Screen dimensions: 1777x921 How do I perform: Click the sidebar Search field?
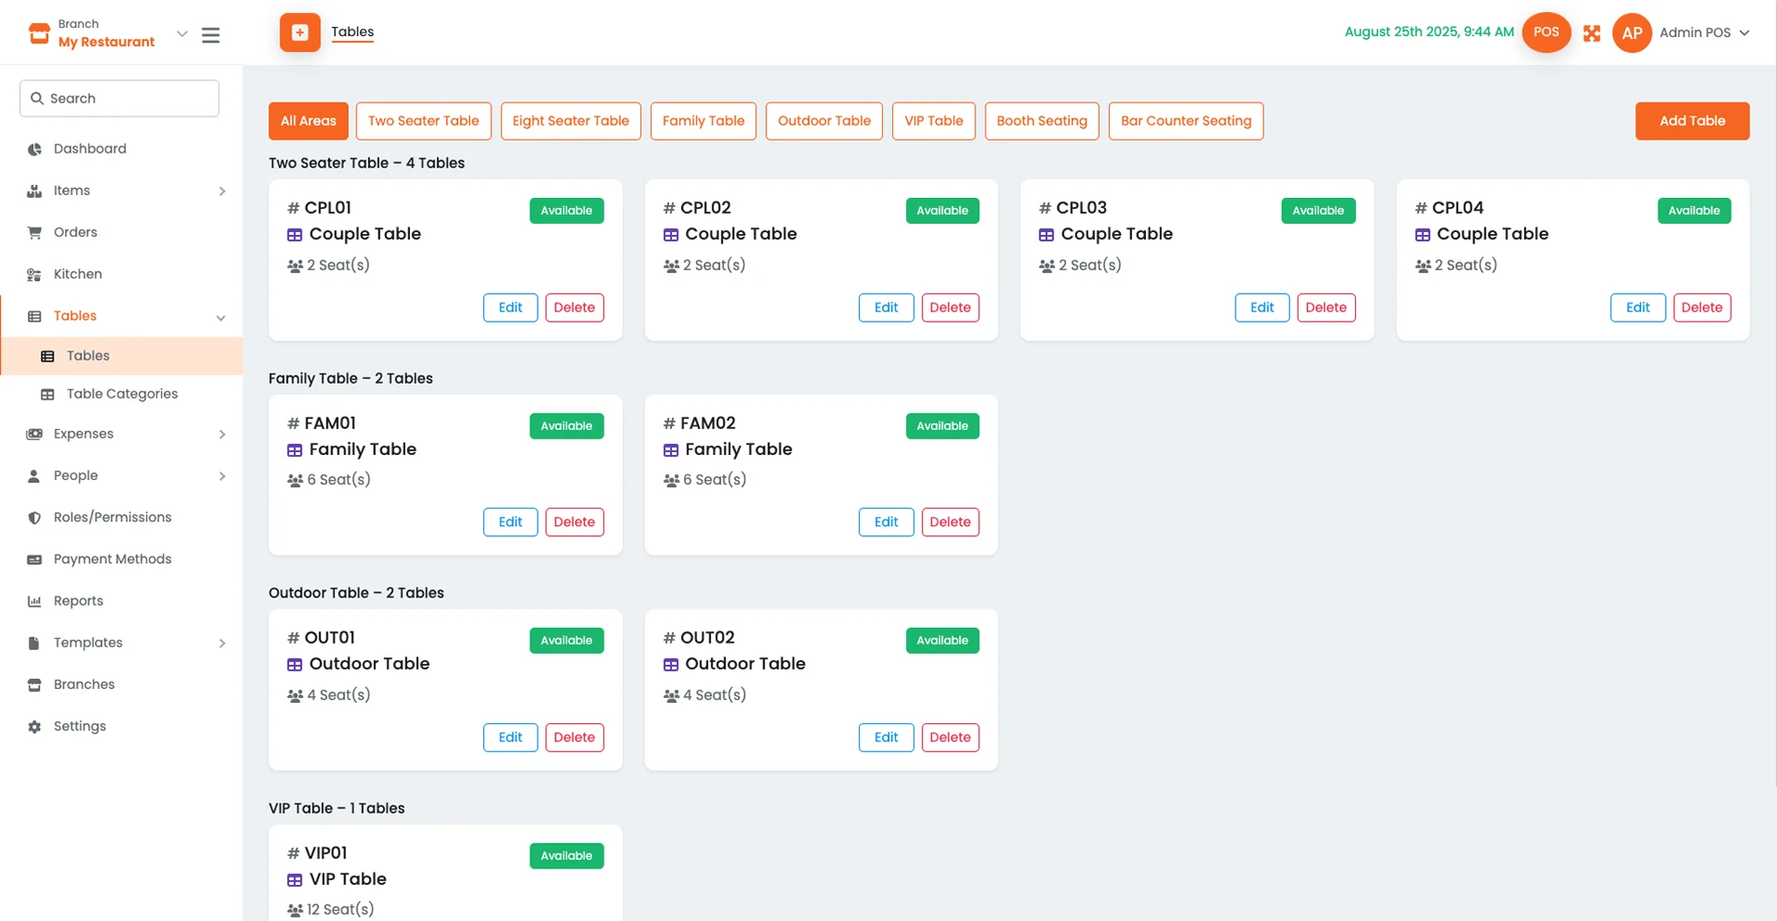click(x=119, y=99)
